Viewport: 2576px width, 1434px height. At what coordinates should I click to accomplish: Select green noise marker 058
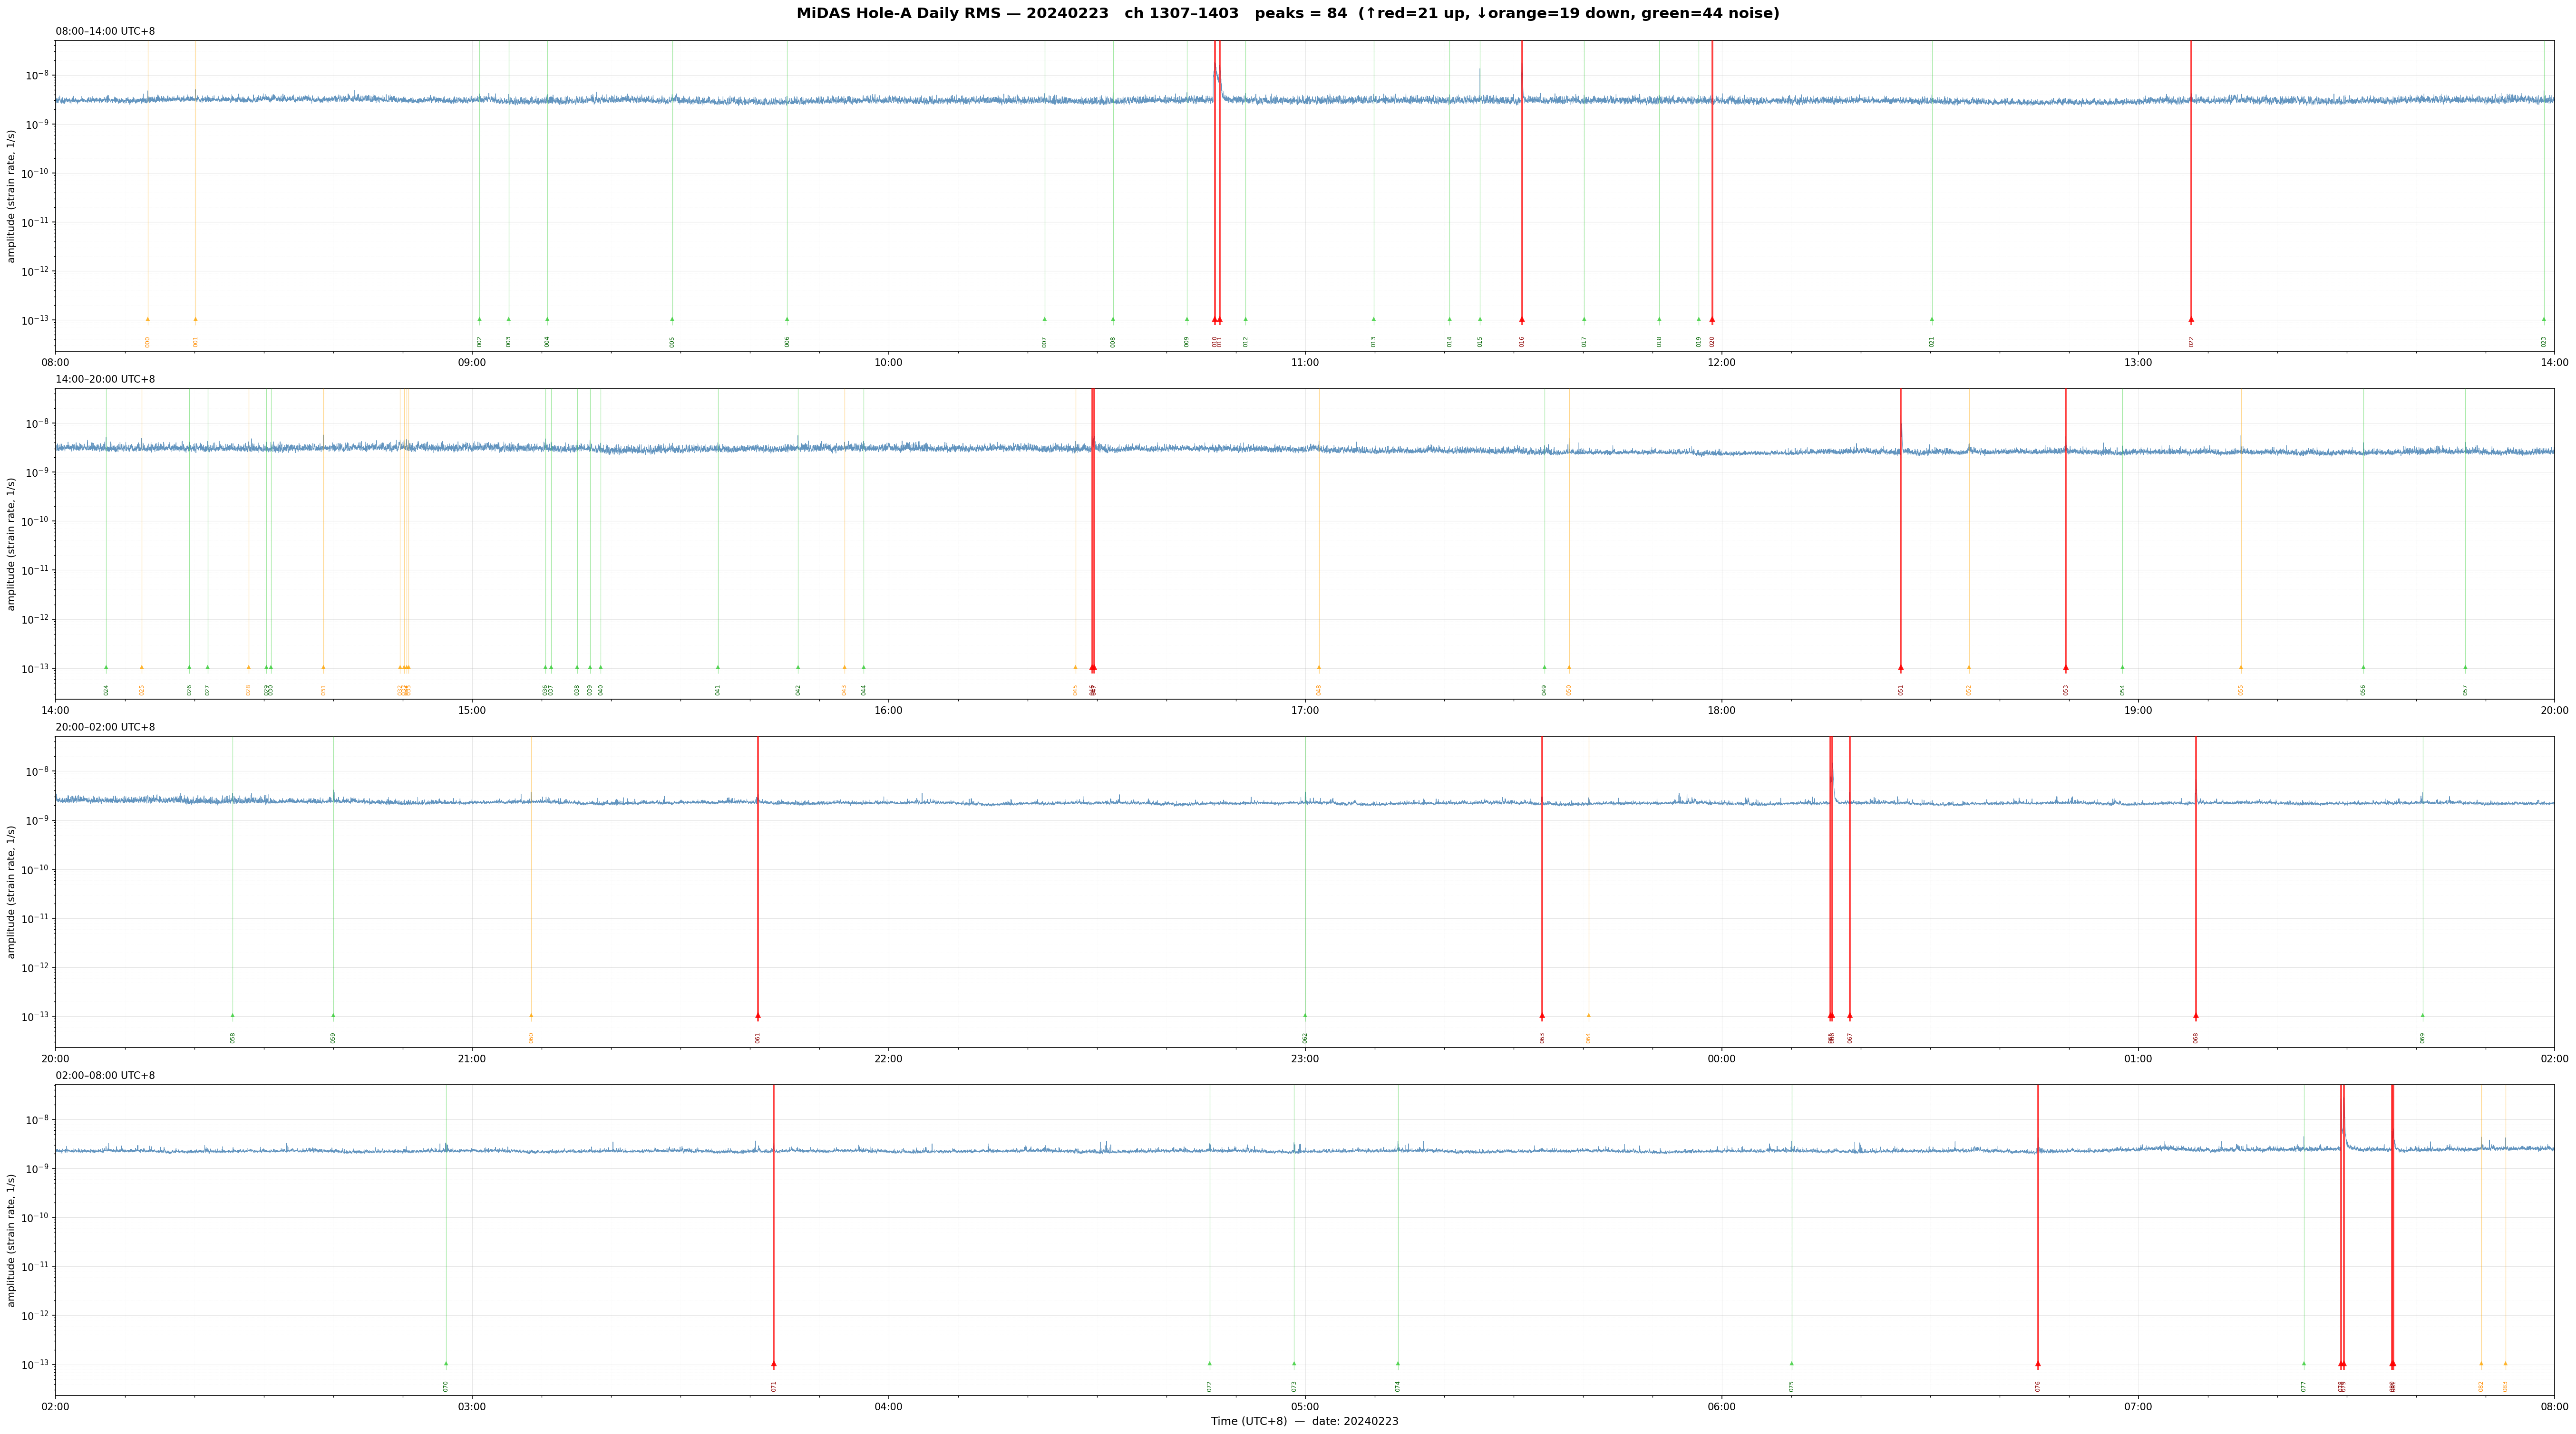pyautogui.click(x=233, y=1016)
